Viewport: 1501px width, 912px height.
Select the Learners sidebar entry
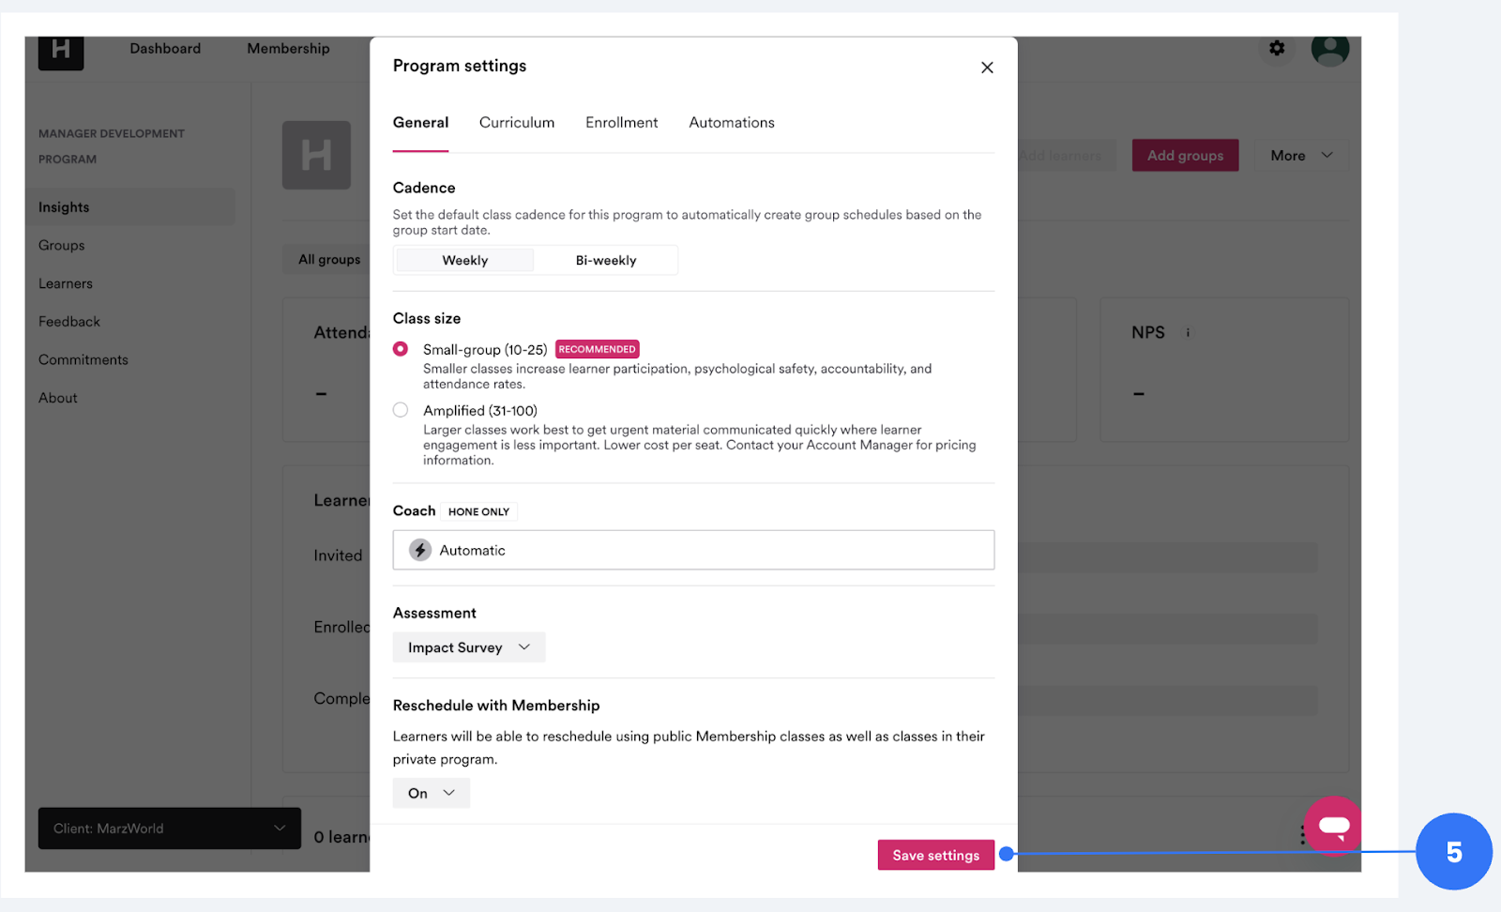pyautogui.click(x=65, y=283)
